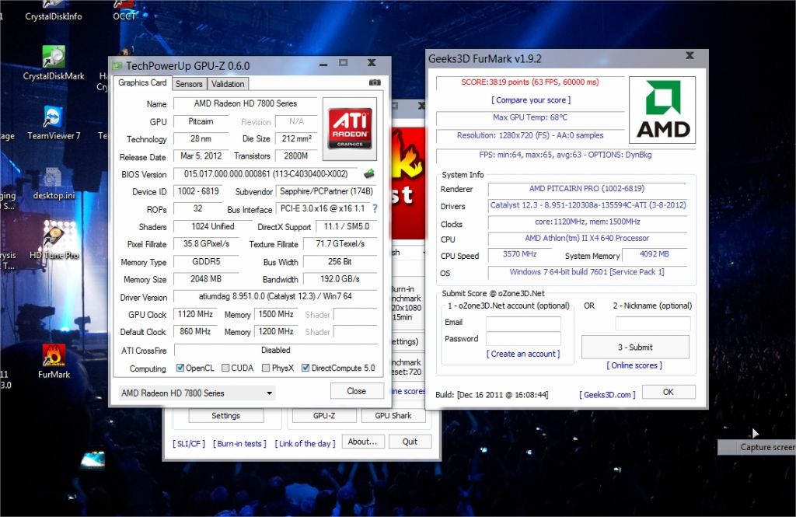The image size is (796, 517).
Task: Open the OCCT desktop shortcut
Action: 124,10
